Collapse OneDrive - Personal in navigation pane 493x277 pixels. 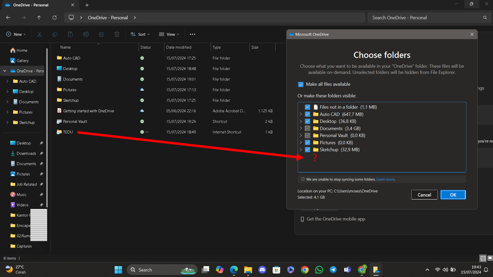5,71
